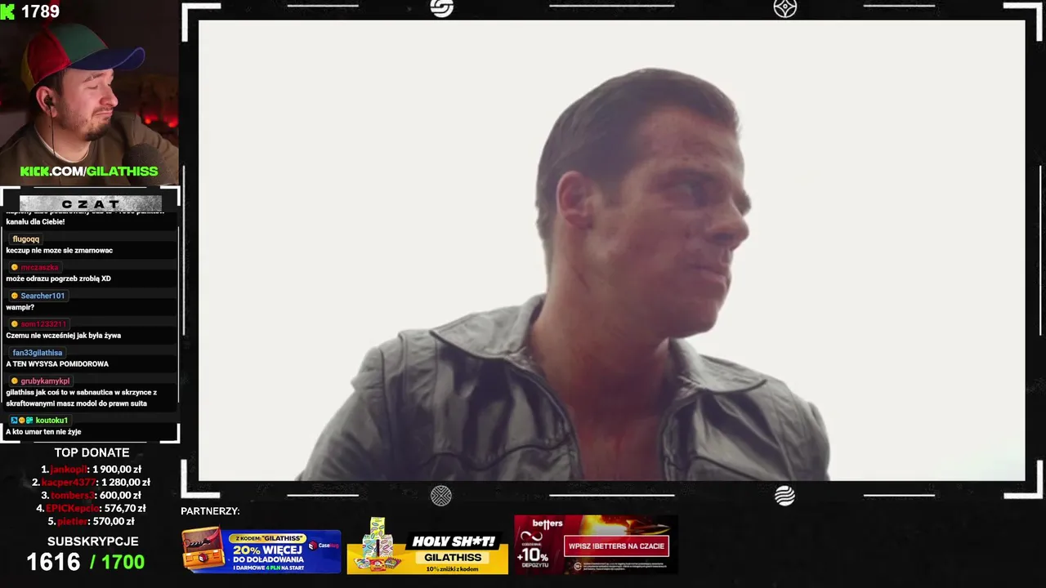Click 'WPISZ !BETTERS NA CZACIE' button

617,546
